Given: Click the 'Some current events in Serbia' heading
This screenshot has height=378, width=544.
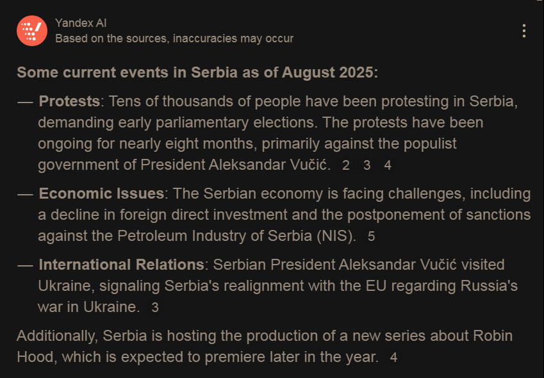Looking at the screenshot, I should click(197, 72).
